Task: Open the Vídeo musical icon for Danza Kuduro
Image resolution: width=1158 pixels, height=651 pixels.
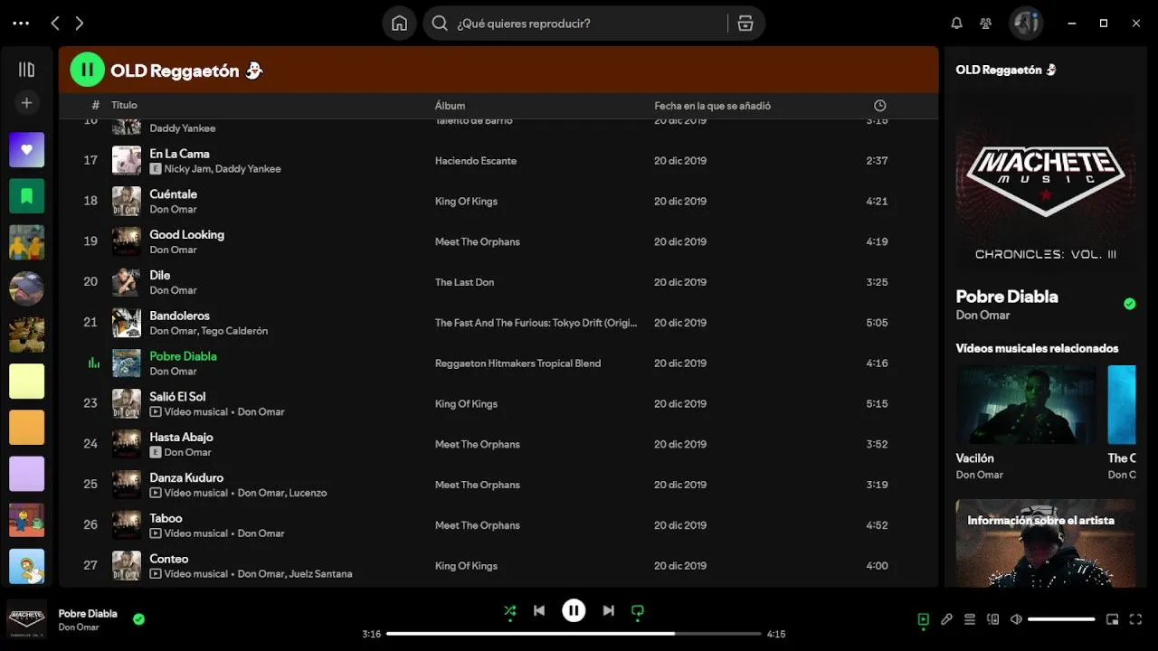Action: (156, 493)
